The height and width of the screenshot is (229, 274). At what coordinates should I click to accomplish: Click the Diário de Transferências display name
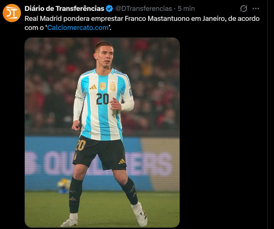[64, 9]
